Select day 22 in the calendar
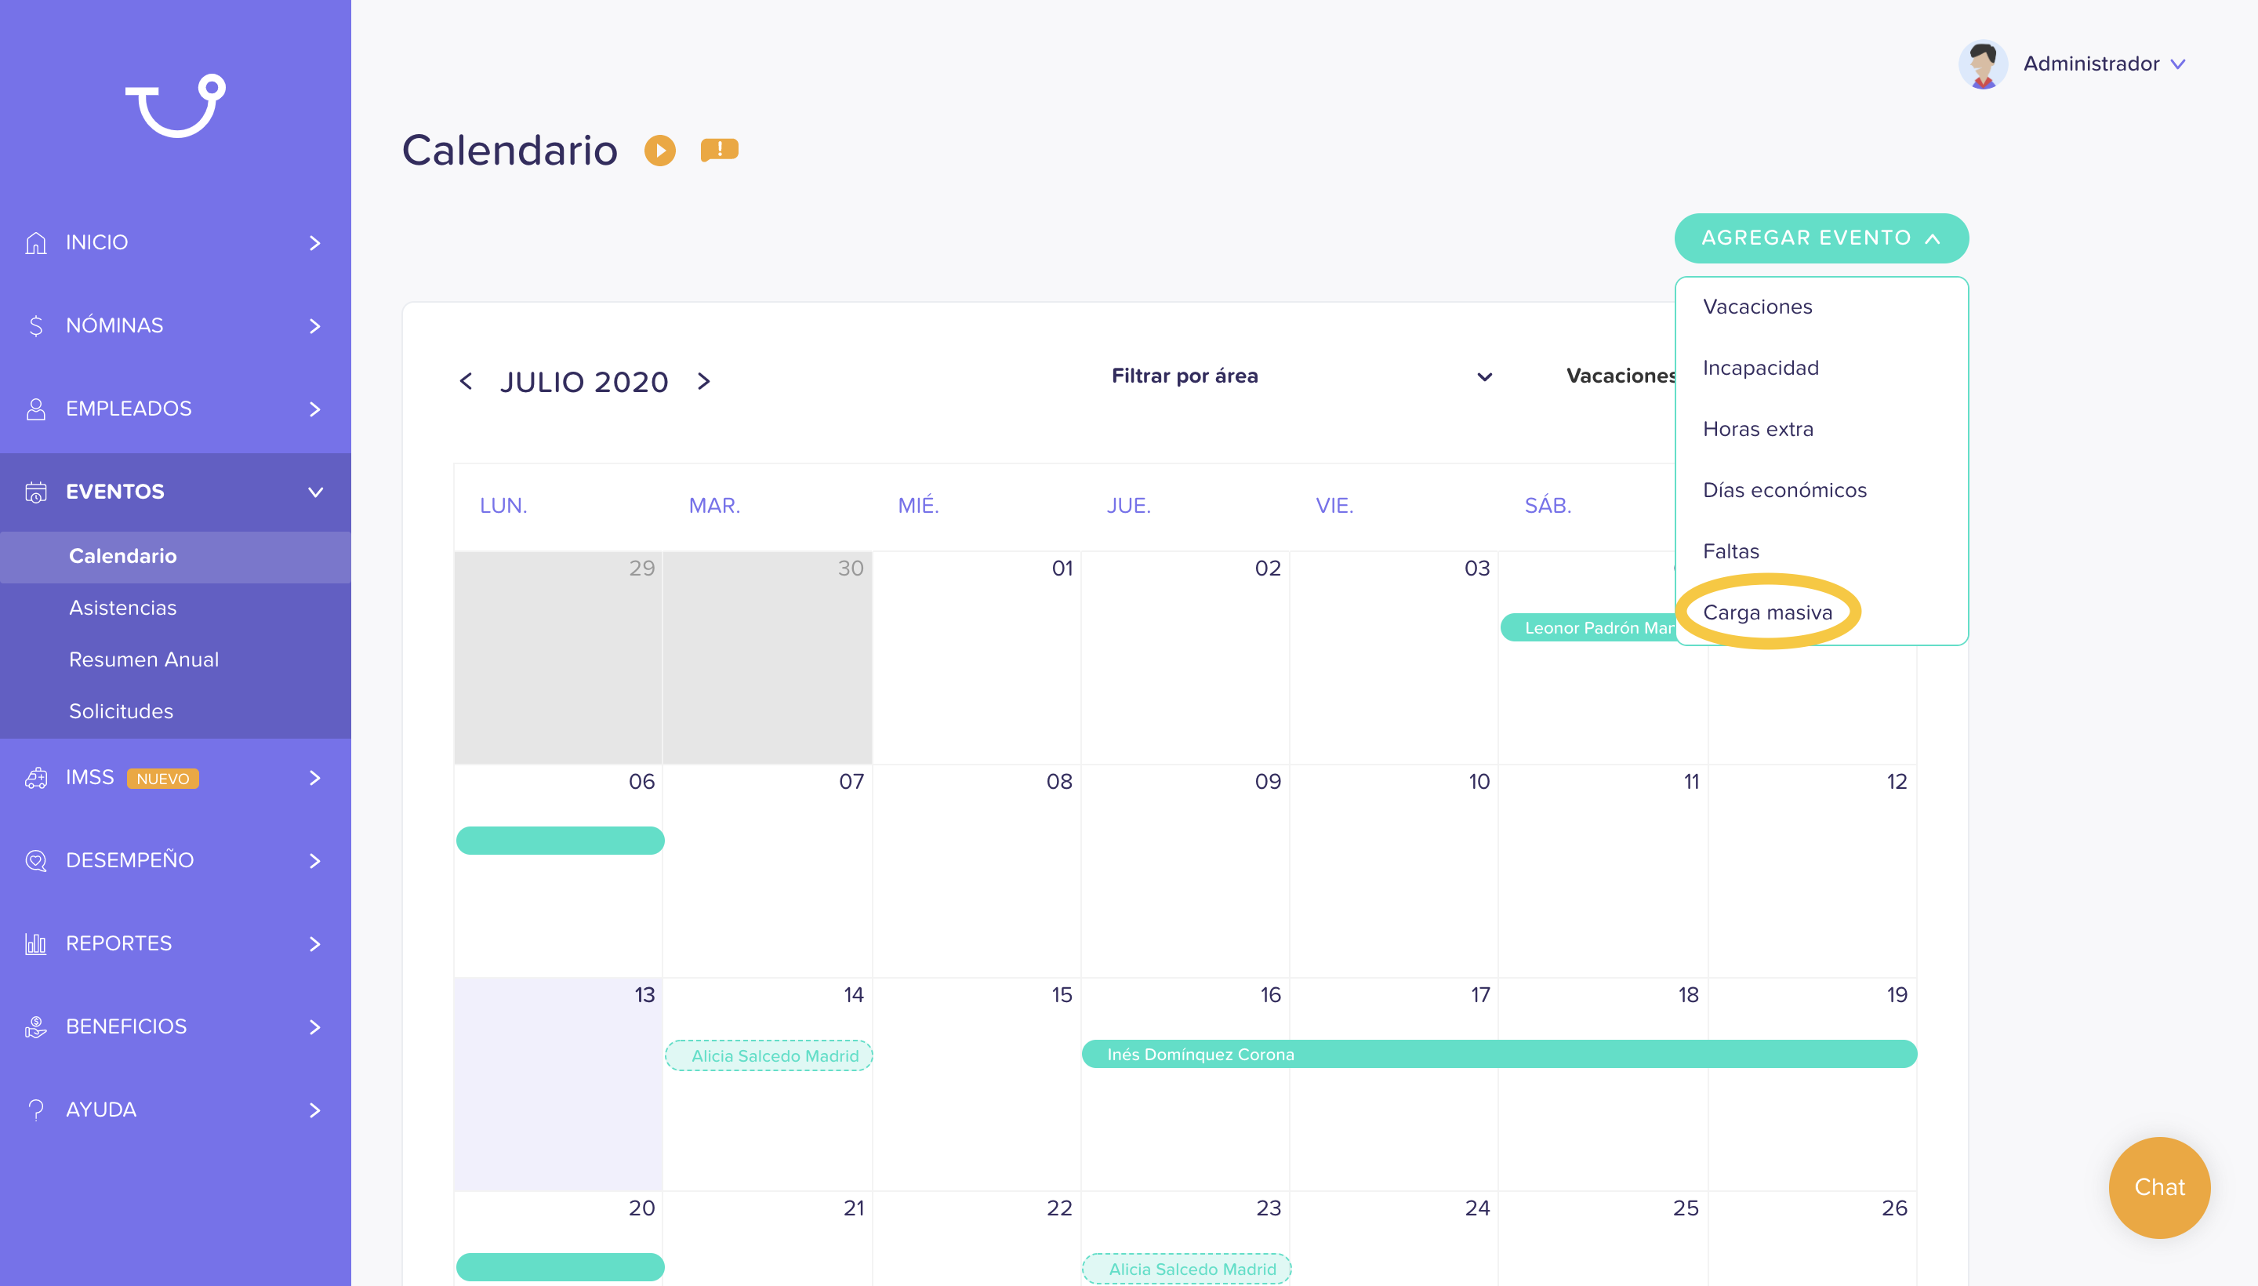 (x=976, y=1238)
